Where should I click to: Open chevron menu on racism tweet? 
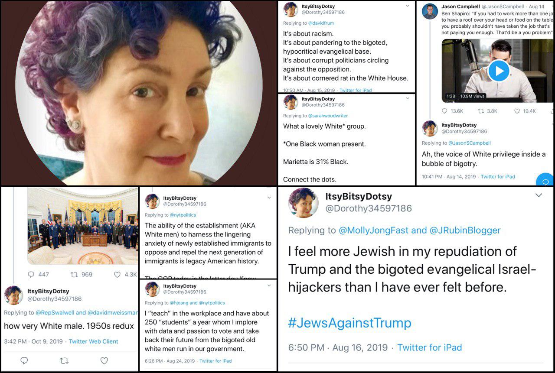pos(407,6)
